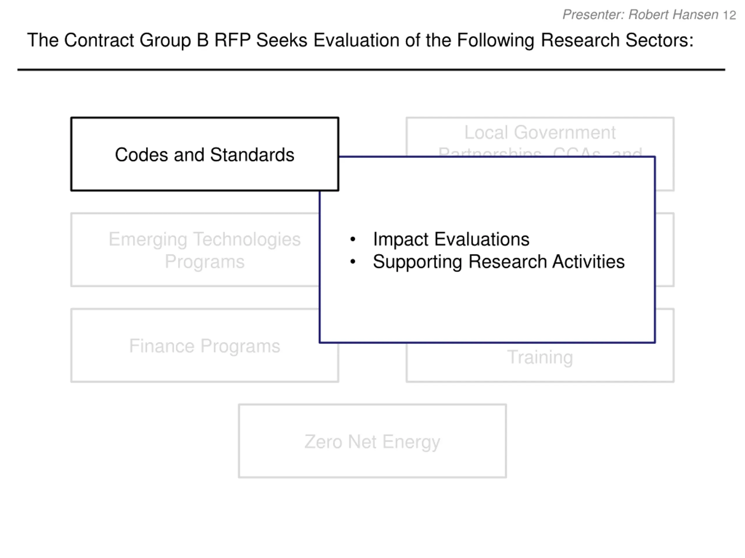Click 'Research Sectors:' in the slide title
This screenshot has width=745, height=558.
point(617,40)
